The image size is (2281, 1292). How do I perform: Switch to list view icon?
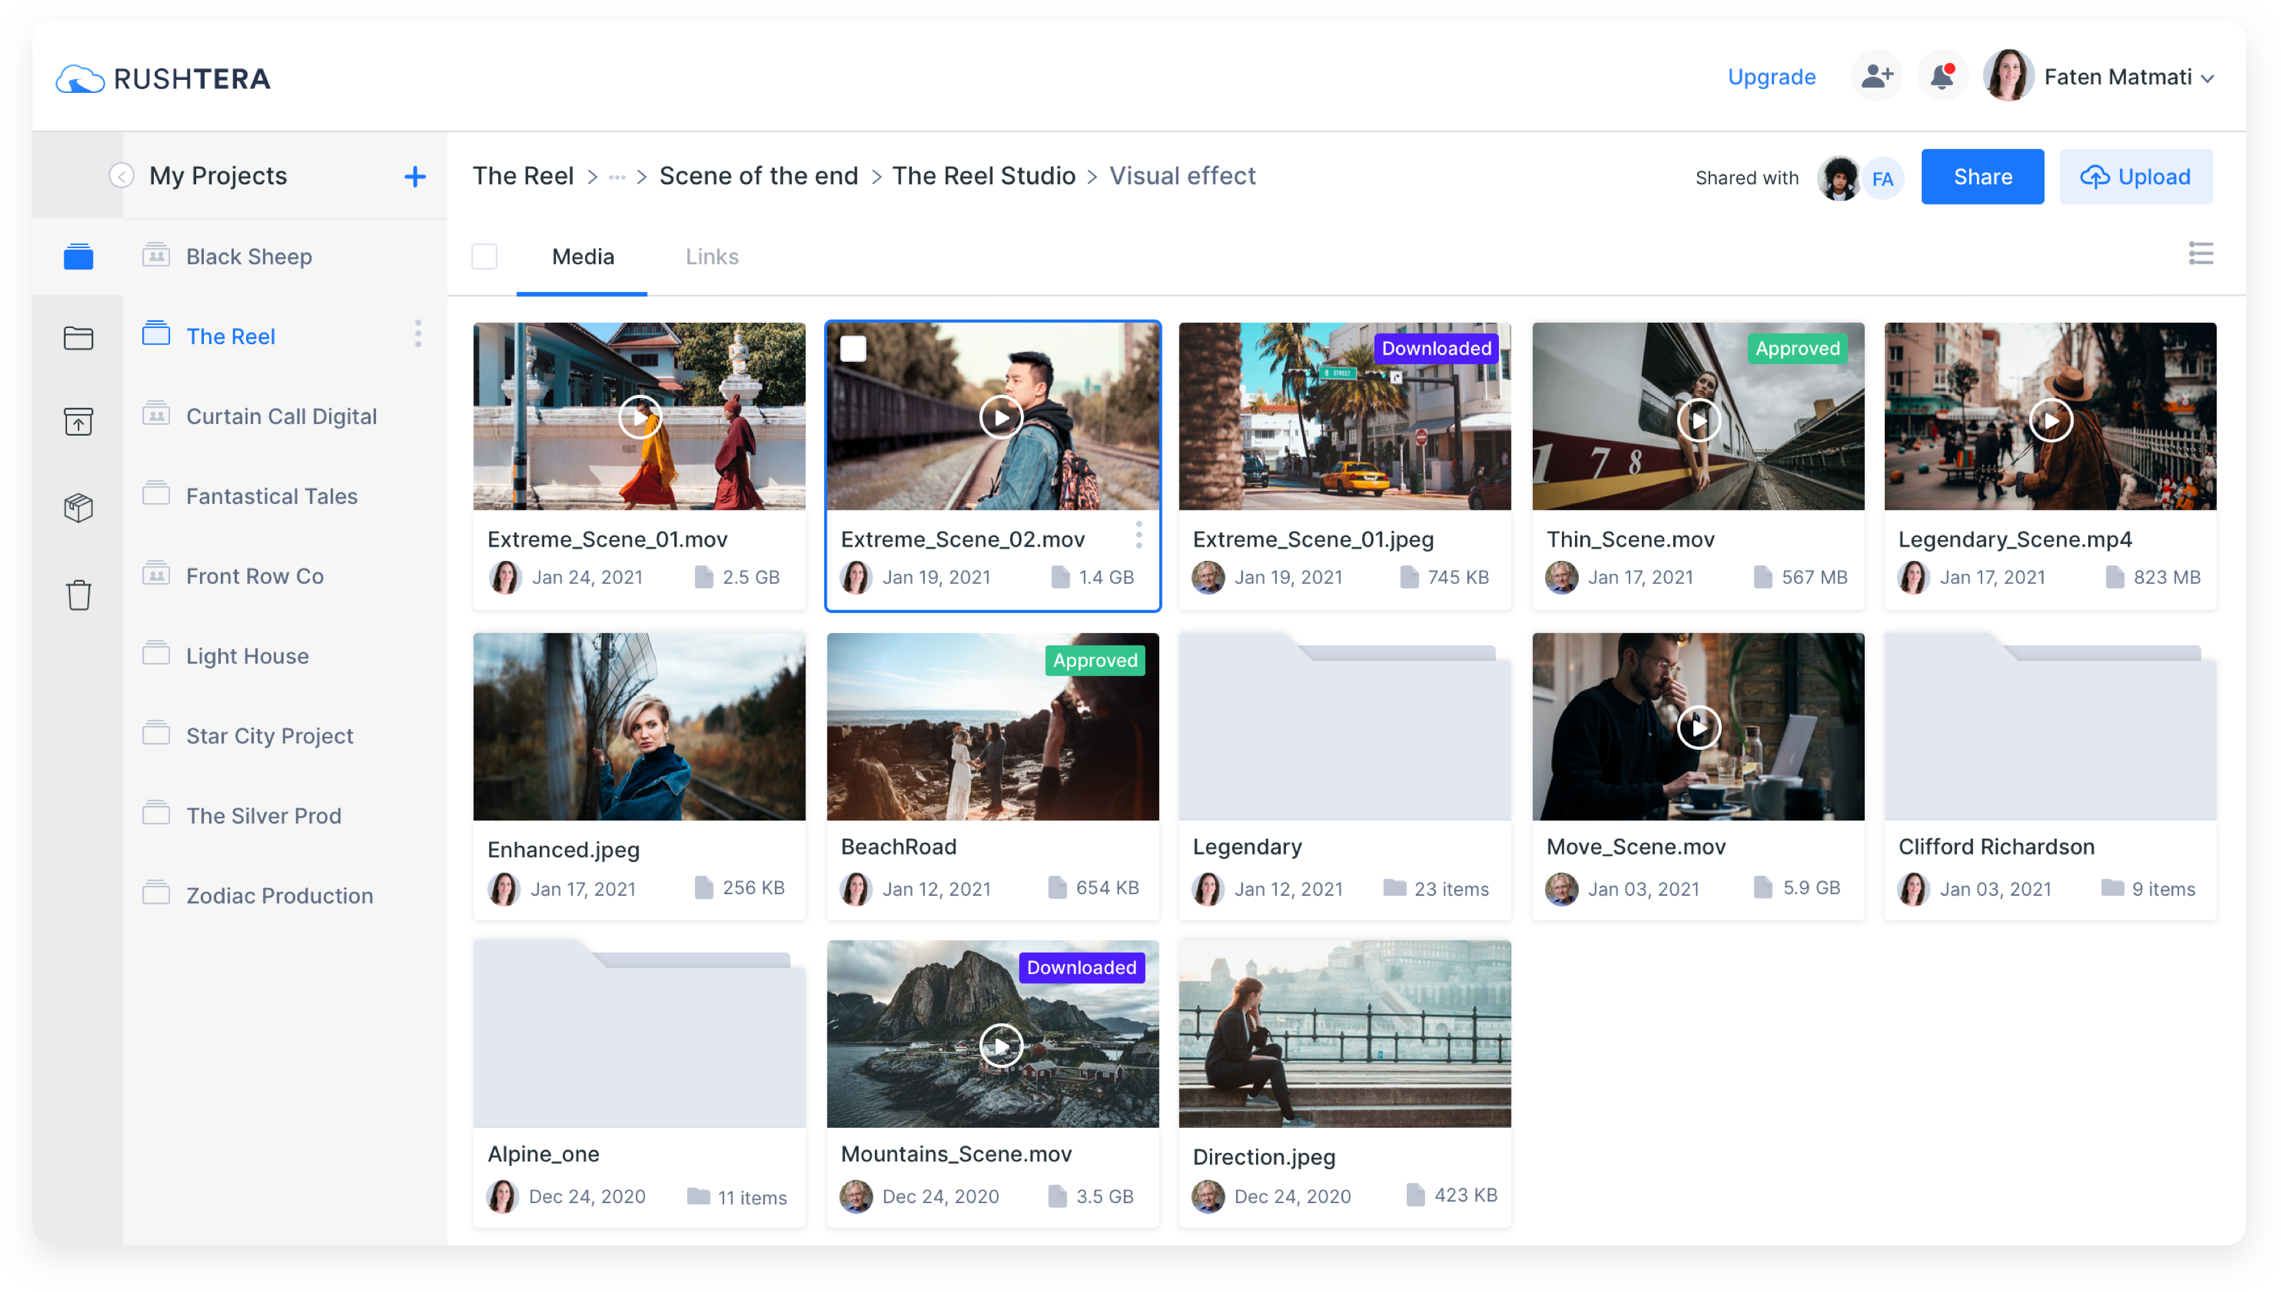pos(2200,254)
